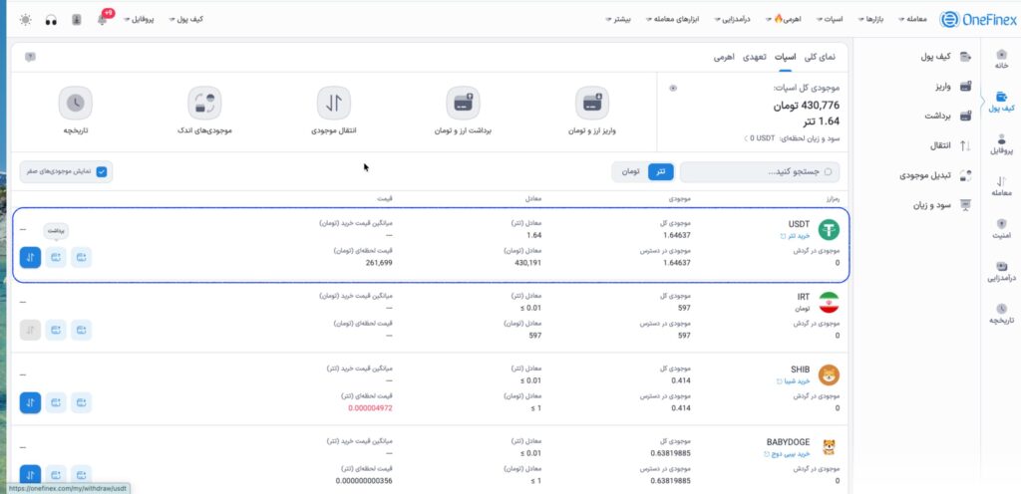Image resolution: width=1021 pixels, height=494 pixels.
Task: Open the notifications bell with +9 badge
Action: pos(103,20)
